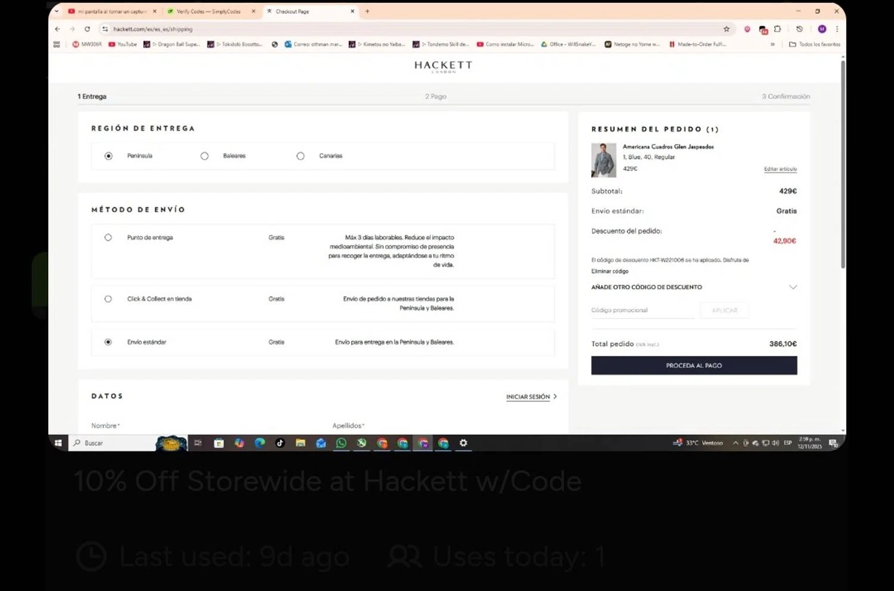Open the MW306R bookmark
This screenshot has height=591, width=894.
point(87,44)
